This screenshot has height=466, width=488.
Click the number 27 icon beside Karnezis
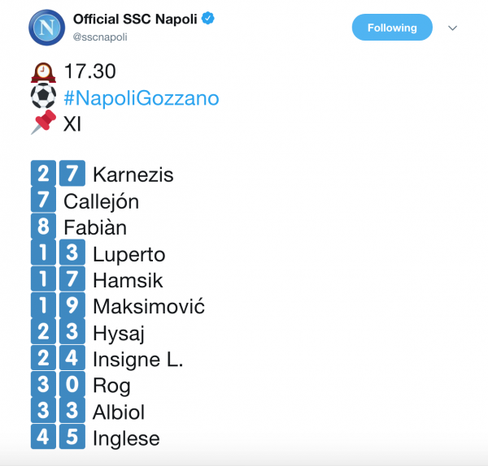tap(58, 175)
